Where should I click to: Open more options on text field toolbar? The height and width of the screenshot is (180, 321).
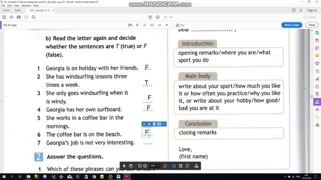pyautogui.click(x=164, y=124)
